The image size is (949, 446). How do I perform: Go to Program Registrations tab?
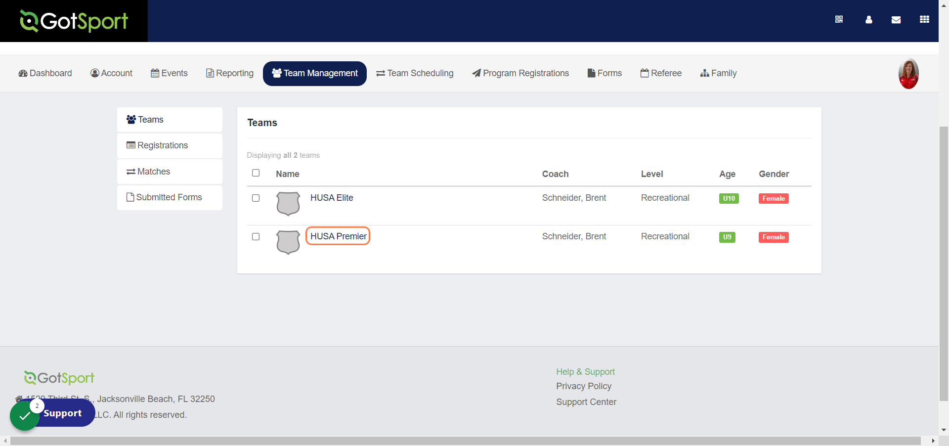point(520,73)
